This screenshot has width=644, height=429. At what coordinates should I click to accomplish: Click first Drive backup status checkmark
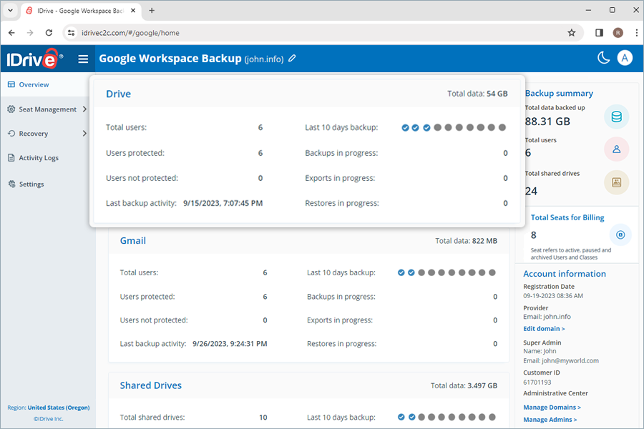[x=406, y=128]
